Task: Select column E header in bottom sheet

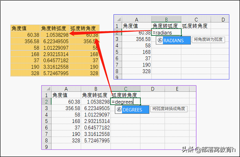Action: (177, 89)
